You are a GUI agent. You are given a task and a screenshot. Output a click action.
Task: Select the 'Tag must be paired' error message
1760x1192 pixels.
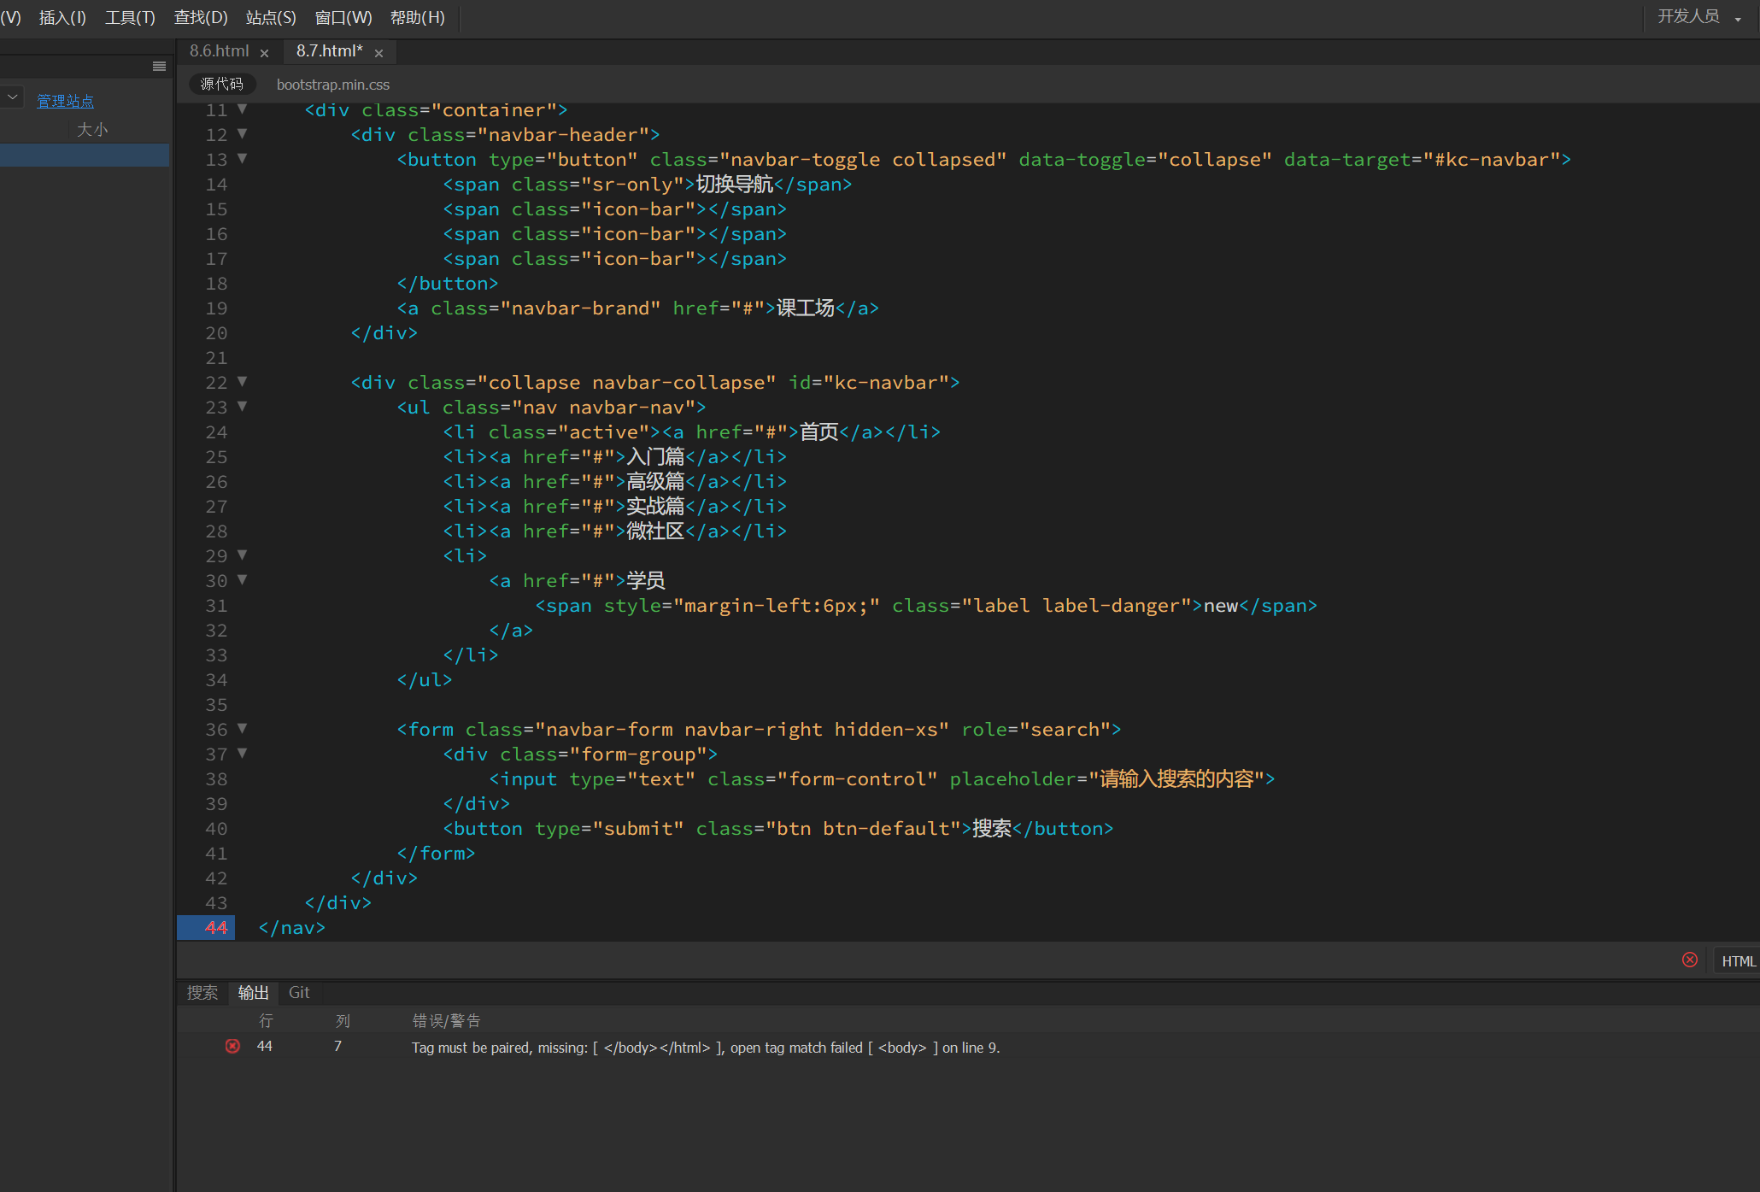coord(706,1048)
